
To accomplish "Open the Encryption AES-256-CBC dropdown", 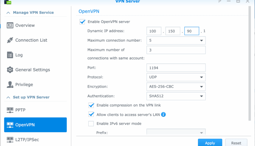I will coord(201,87).
